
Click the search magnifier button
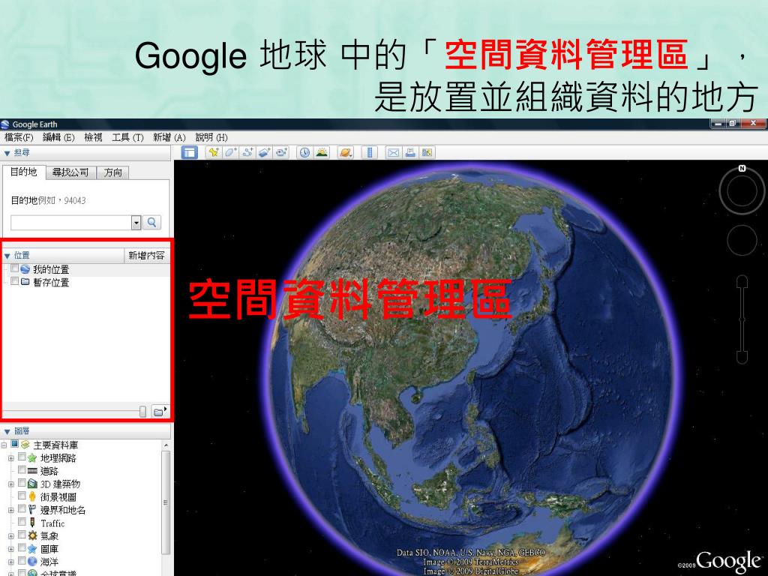coord(151,222)
